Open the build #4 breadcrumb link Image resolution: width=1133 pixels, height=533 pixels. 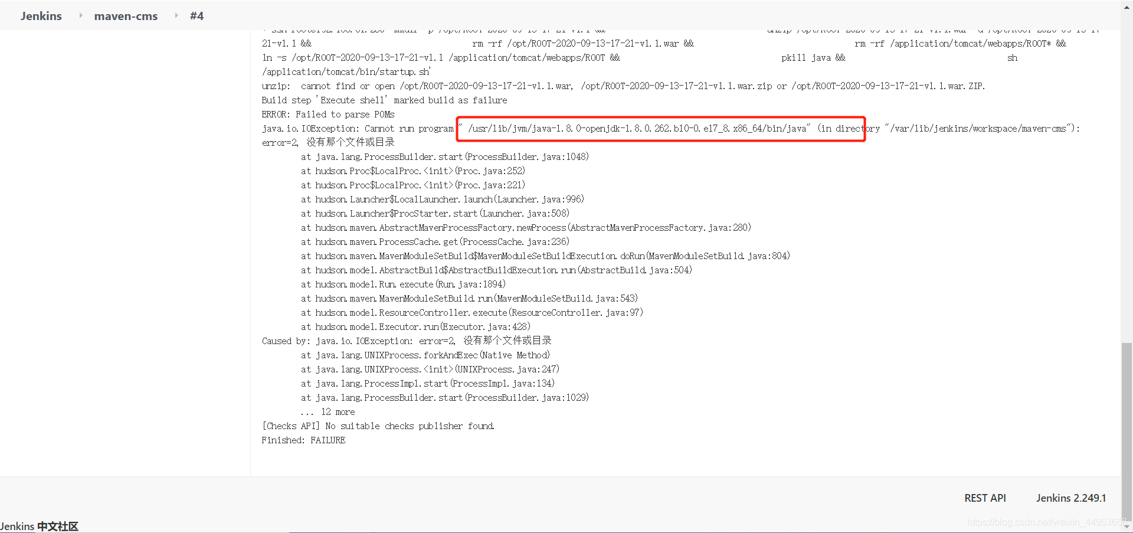click(197, 16)
